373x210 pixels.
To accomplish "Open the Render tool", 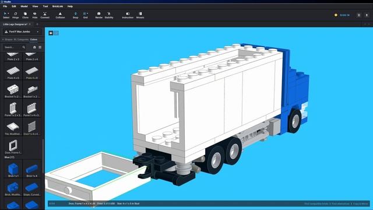I will pos(98,15).
